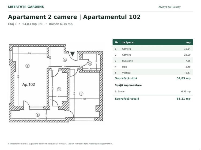Click row number 3 in the Nr. column
Image resolution: width=201 pixels, height=150 pixels.
tap(116, 61)
